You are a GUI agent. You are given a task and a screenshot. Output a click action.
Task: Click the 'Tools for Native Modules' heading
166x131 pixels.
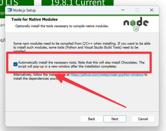click(x=35, y=19)
